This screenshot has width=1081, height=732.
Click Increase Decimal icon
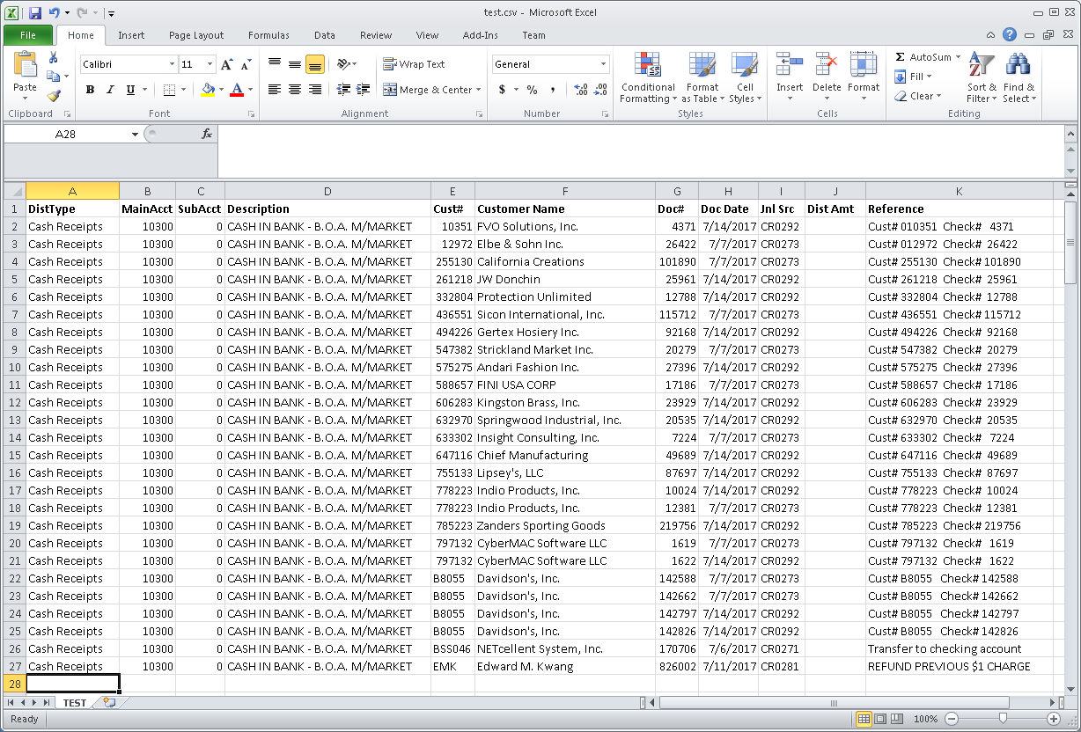[581, 90]
